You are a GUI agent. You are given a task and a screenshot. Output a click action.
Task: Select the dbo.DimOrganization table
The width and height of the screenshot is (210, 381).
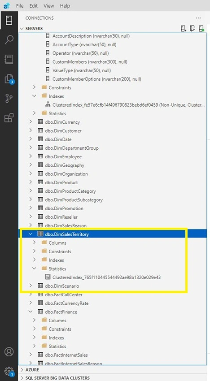point(66,174)
